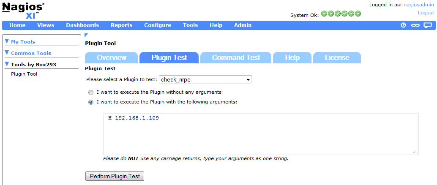
Task: Switch to the Command Test tab
Action: tap(236, 58)
